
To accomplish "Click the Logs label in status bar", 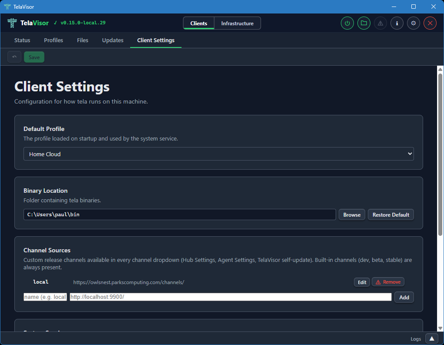I will pyautogui.click(x=416, y=339).
